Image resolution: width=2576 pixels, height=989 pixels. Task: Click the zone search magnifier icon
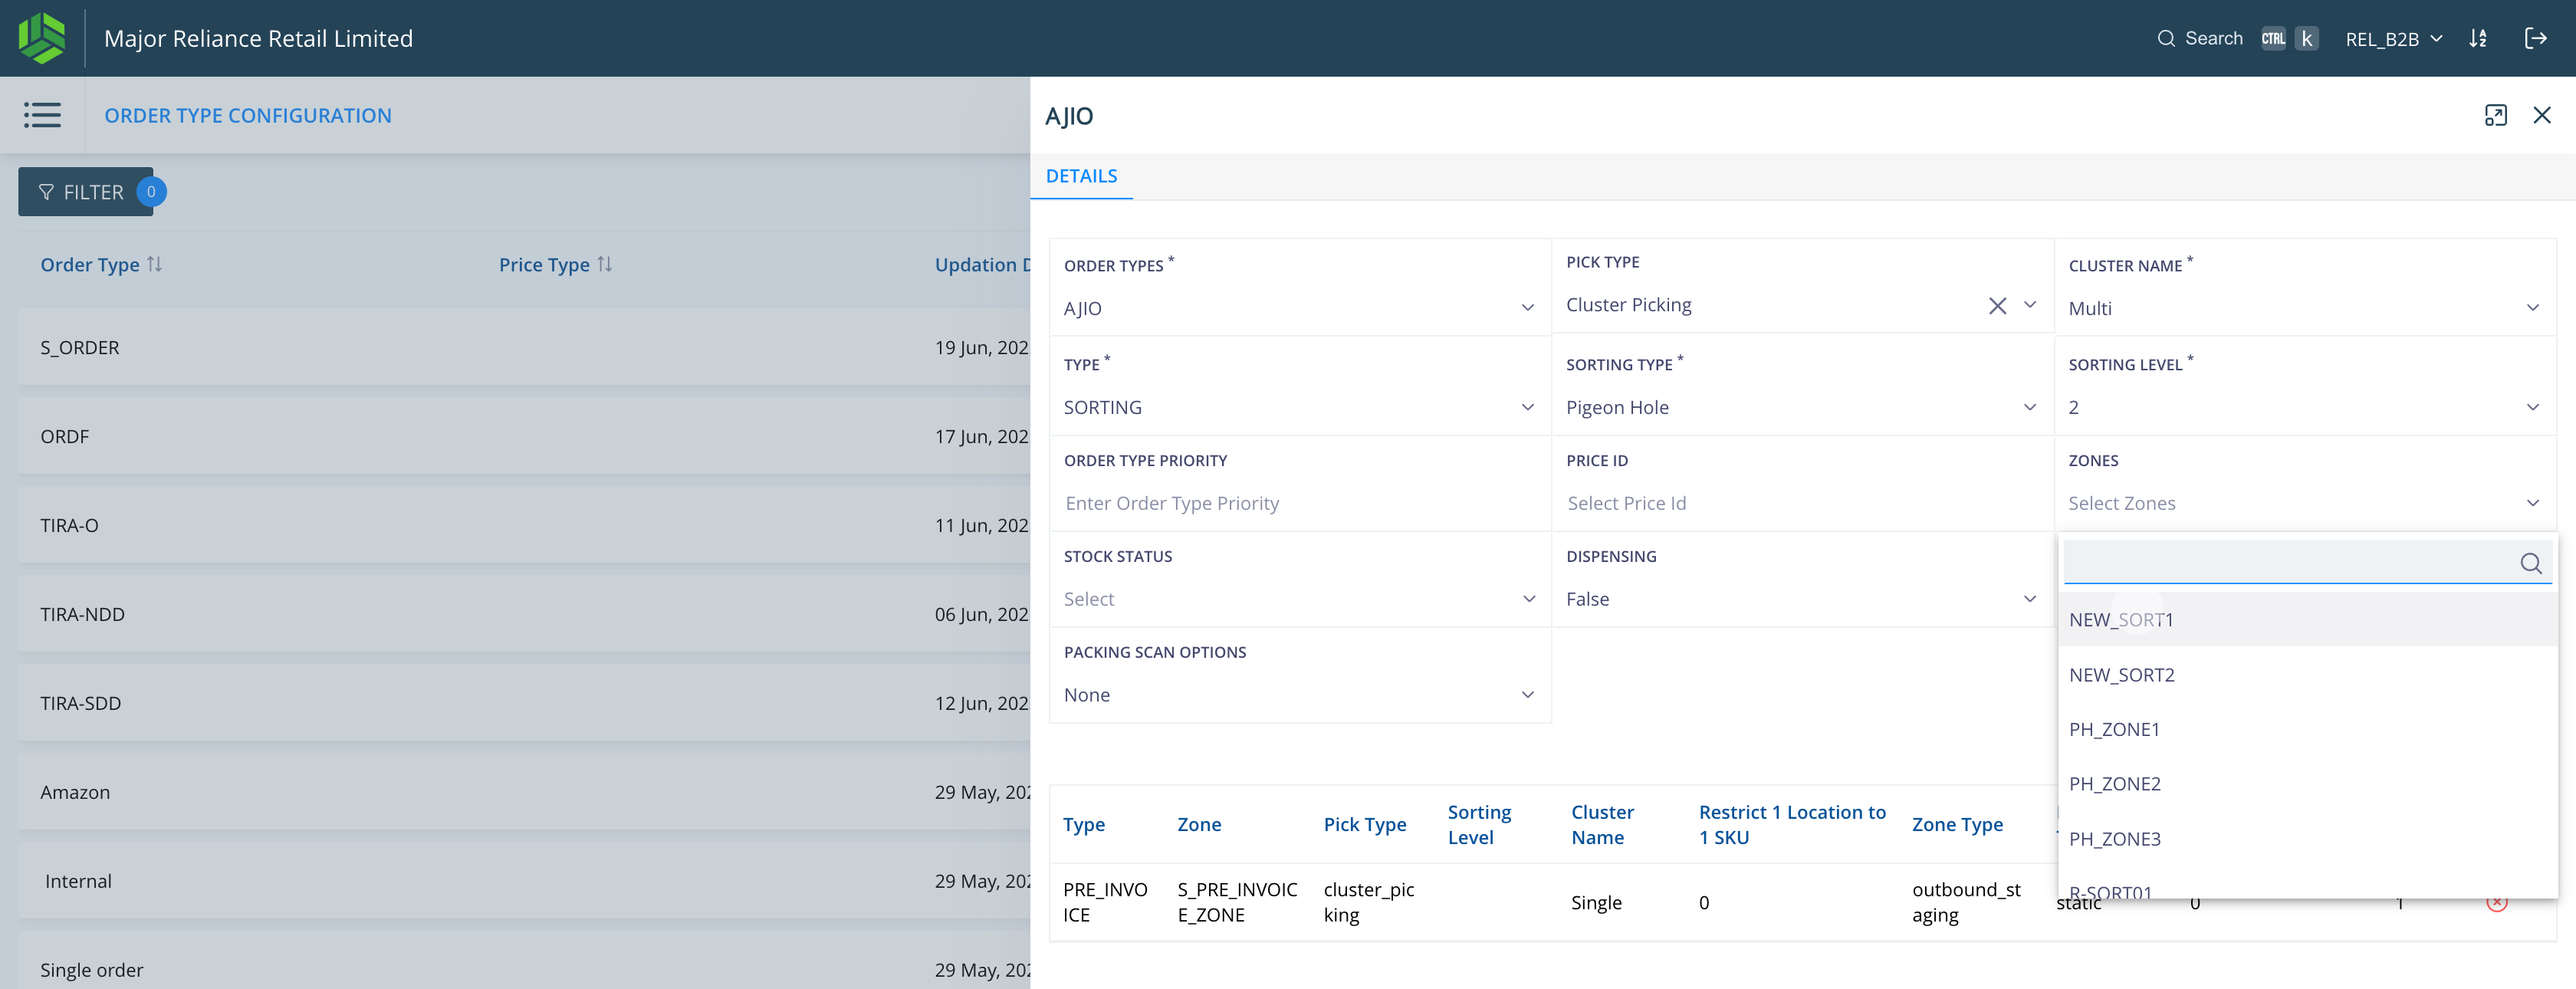2530,563
